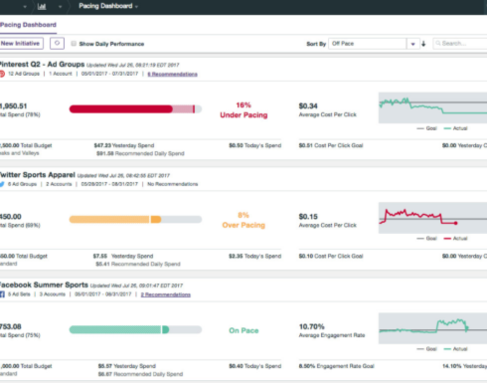
Task: Expand the Pacing Dashboard title menu
Action: pyautogui.click(x=108, y=6)
